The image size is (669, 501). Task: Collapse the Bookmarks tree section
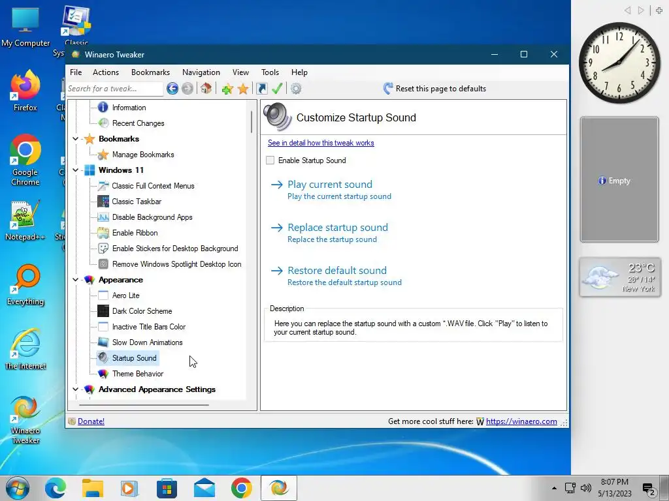click(76, 139)
